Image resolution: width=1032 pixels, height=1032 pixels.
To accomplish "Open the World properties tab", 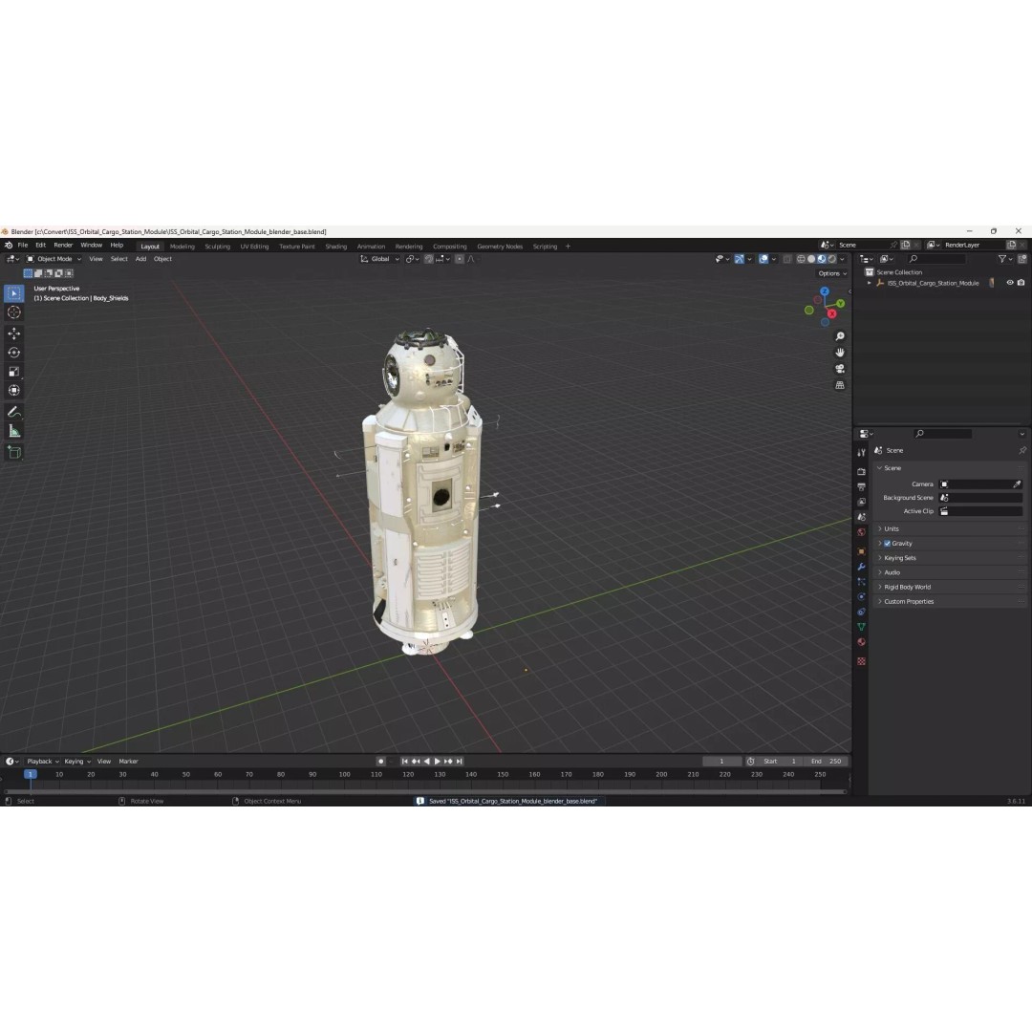I will click(x=861, y=532).
